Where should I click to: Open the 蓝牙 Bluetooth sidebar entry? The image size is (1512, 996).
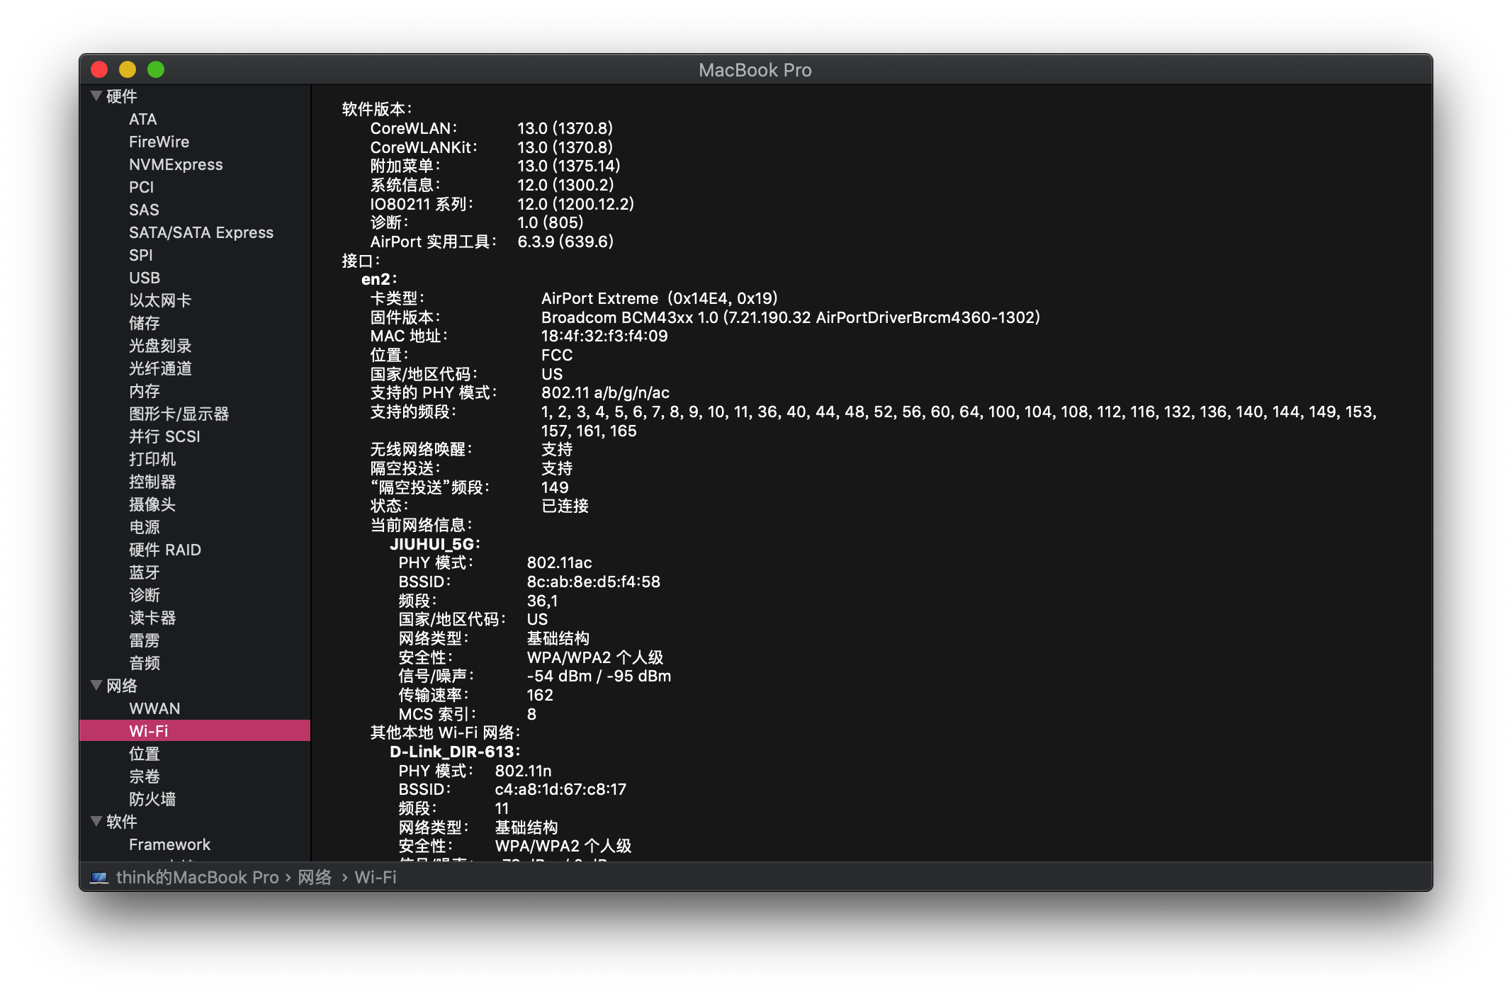point(145,572)
